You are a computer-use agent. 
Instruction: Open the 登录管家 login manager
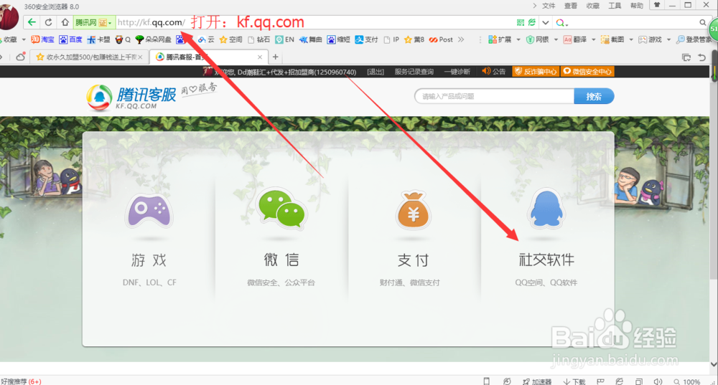[x=694, y=39]
